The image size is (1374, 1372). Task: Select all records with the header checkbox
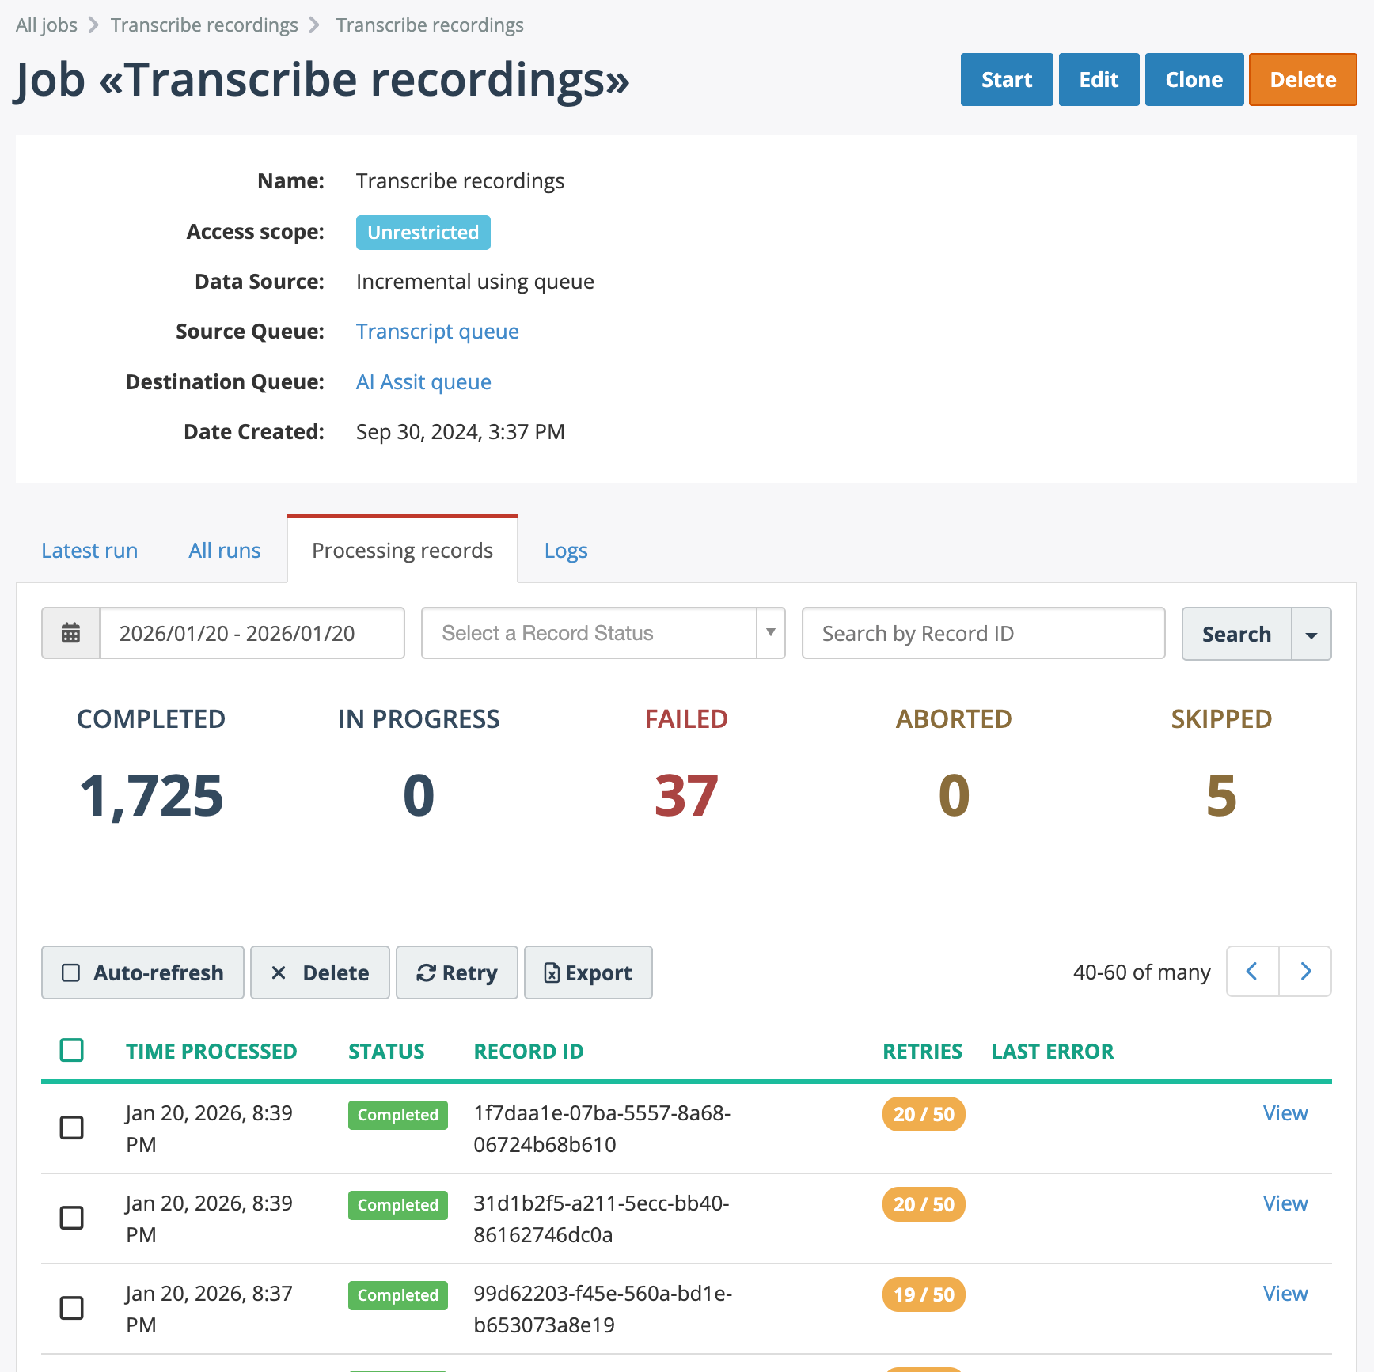[x=71, y=1050]
